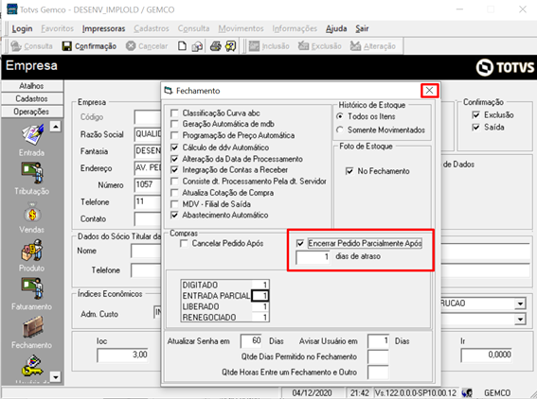Toggle Confirmação Exclusão checkbox
Screen dimensions: 537x399
pos(476,115)
